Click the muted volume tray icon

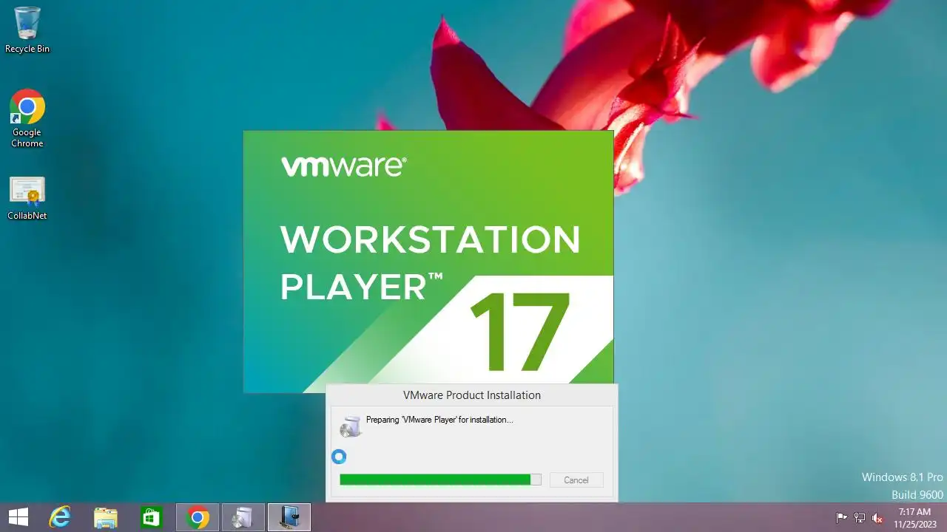[x=877, y=518]
